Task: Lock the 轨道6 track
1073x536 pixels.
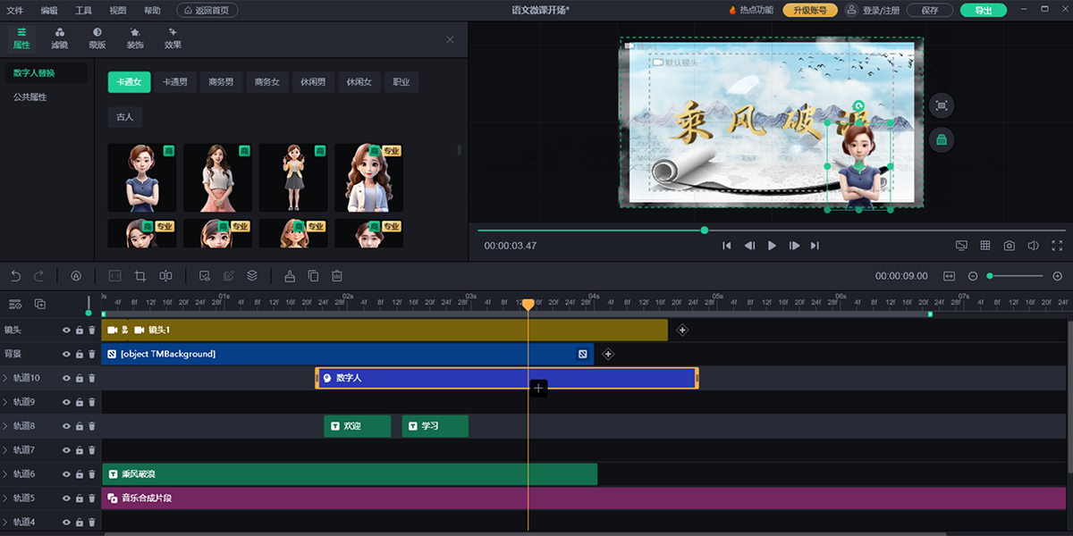Action: point(79,474)
